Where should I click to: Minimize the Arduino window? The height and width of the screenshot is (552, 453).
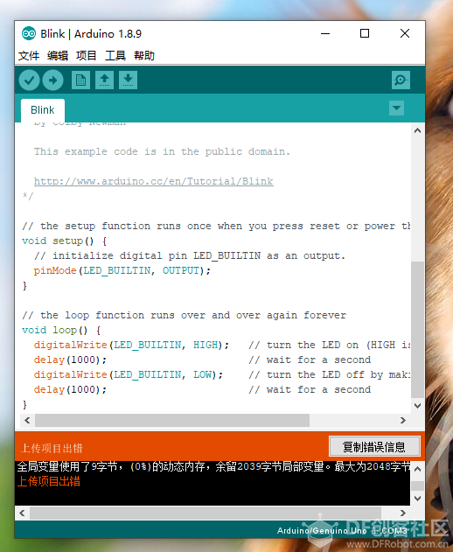(x=325, y=34)
